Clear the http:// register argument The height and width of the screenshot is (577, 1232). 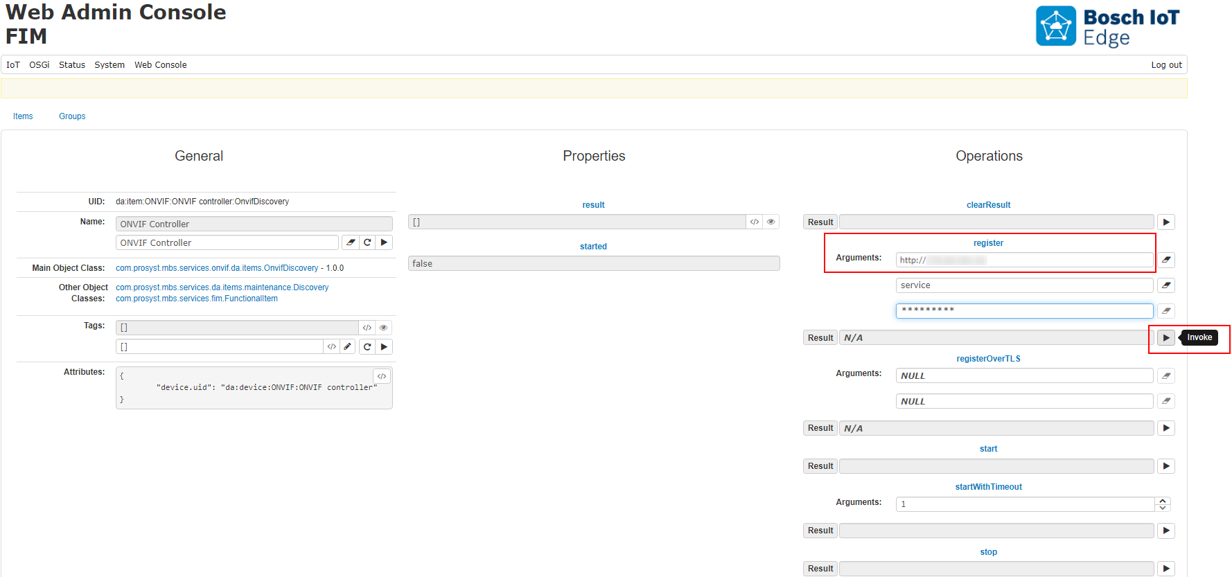coord(1166,260)
